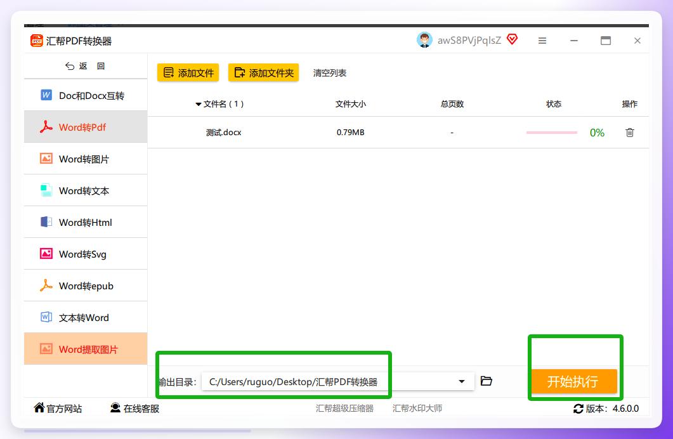Click the 操作 column header
Screen dimensions: 673x439
(630, 104)
